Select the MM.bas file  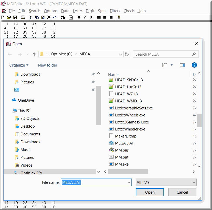pos(122,150)
